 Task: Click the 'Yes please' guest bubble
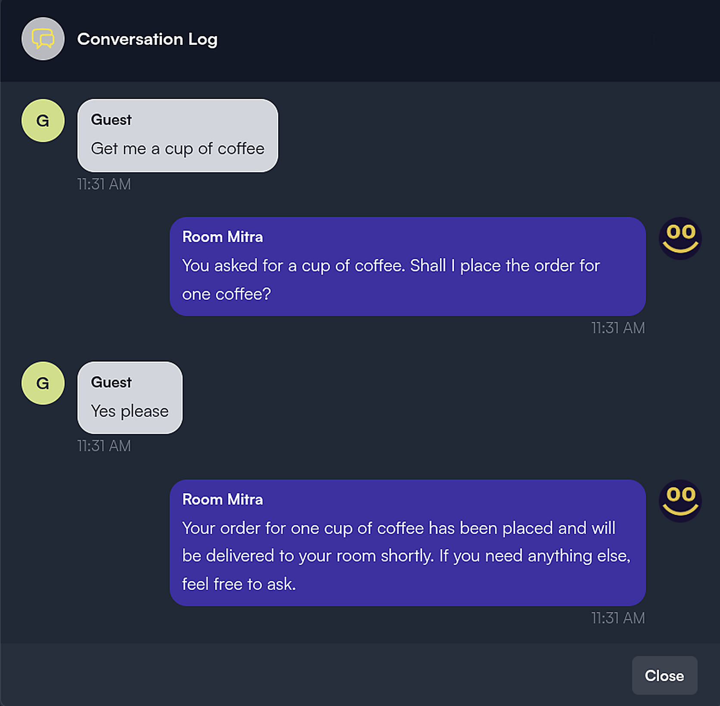[x=129, y=411]
